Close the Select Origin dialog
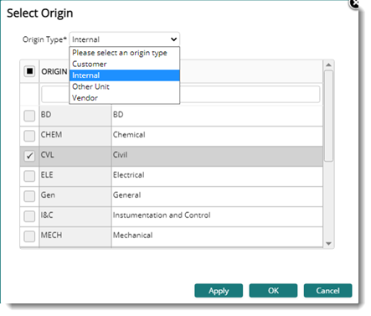Image resolution: width=371 pixels, height=316 pixels. pos(354,3)
